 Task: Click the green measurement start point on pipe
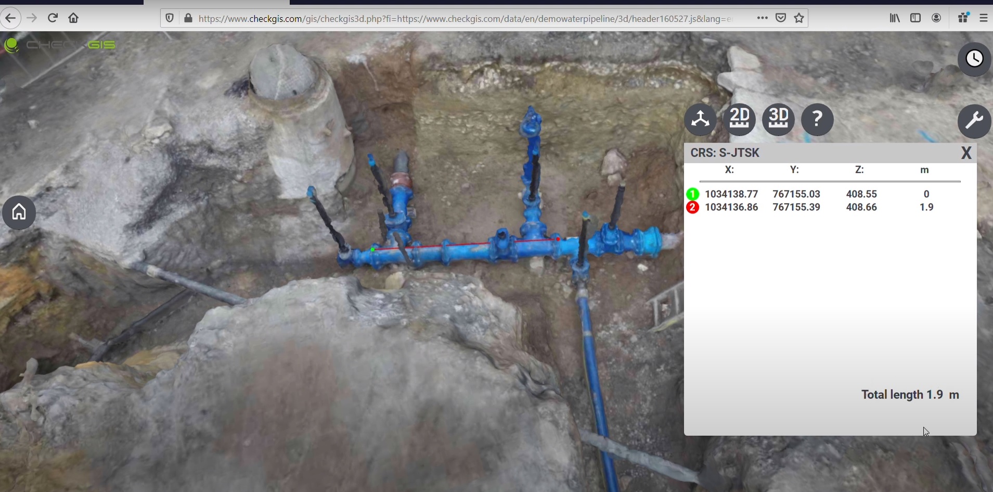[x=373, y=250]
